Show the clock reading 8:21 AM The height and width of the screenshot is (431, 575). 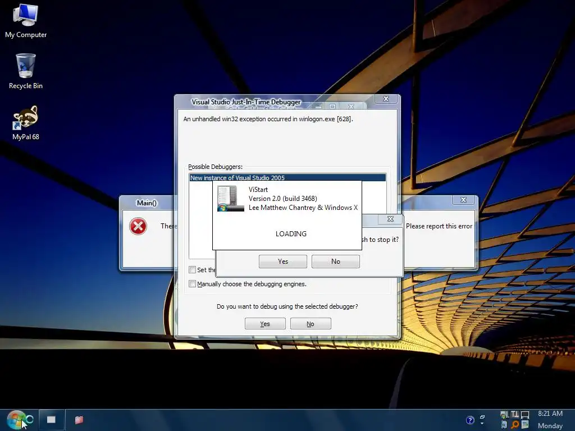550,414
